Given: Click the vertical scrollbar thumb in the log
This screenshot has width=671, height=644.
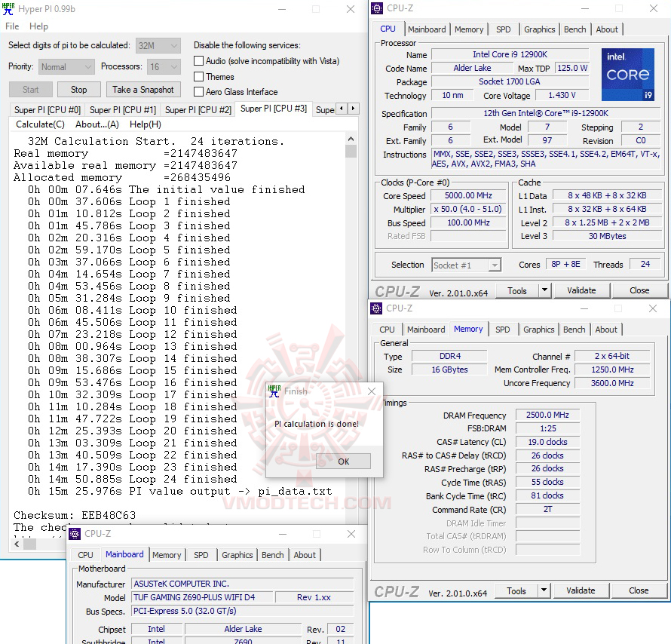Looking at the screenshot, I should tap(351, 152).
